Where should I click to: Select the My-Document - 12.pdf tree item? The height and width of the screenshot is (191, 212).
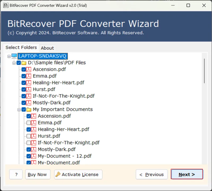(x=65, y=156)
